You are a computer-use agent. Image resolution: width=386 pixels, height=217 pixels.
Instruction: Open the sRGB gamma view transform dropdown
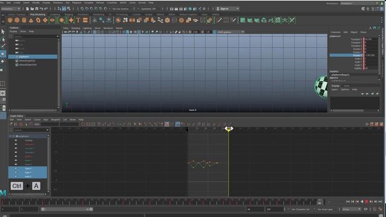coord(230,32)
